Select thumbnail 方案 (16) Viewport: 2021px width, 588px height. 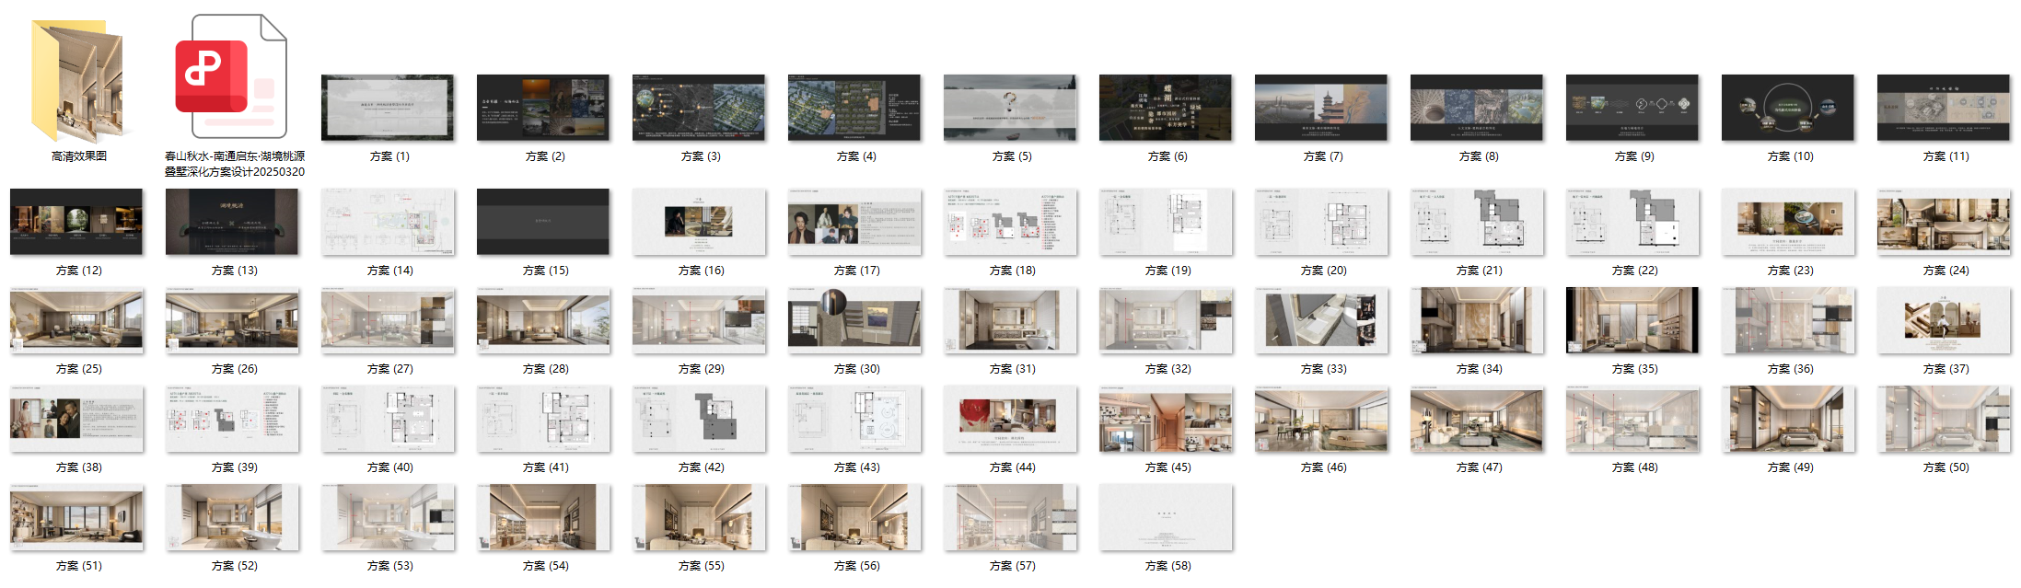[699, 222]
